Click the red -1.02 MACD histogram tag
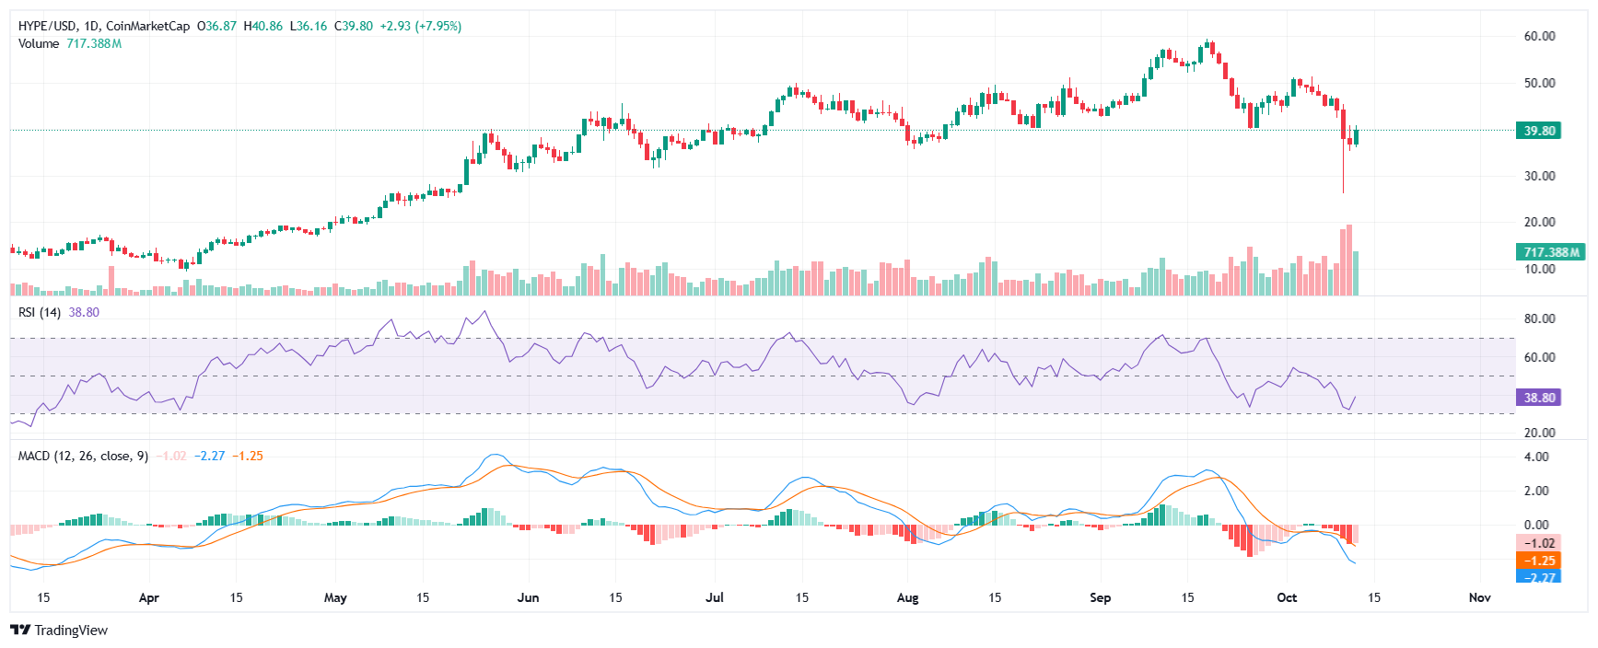 pos(1538,543)
